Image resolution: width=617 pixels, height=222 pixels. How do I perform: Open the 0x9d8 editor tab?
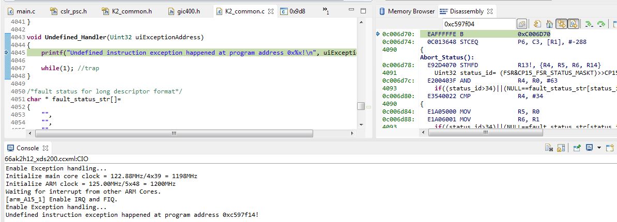click(293, 11)
